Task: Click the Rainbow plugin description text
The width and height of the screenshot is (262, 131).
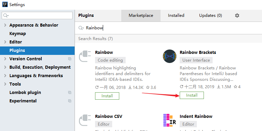Action: click(x=123, y=74)
